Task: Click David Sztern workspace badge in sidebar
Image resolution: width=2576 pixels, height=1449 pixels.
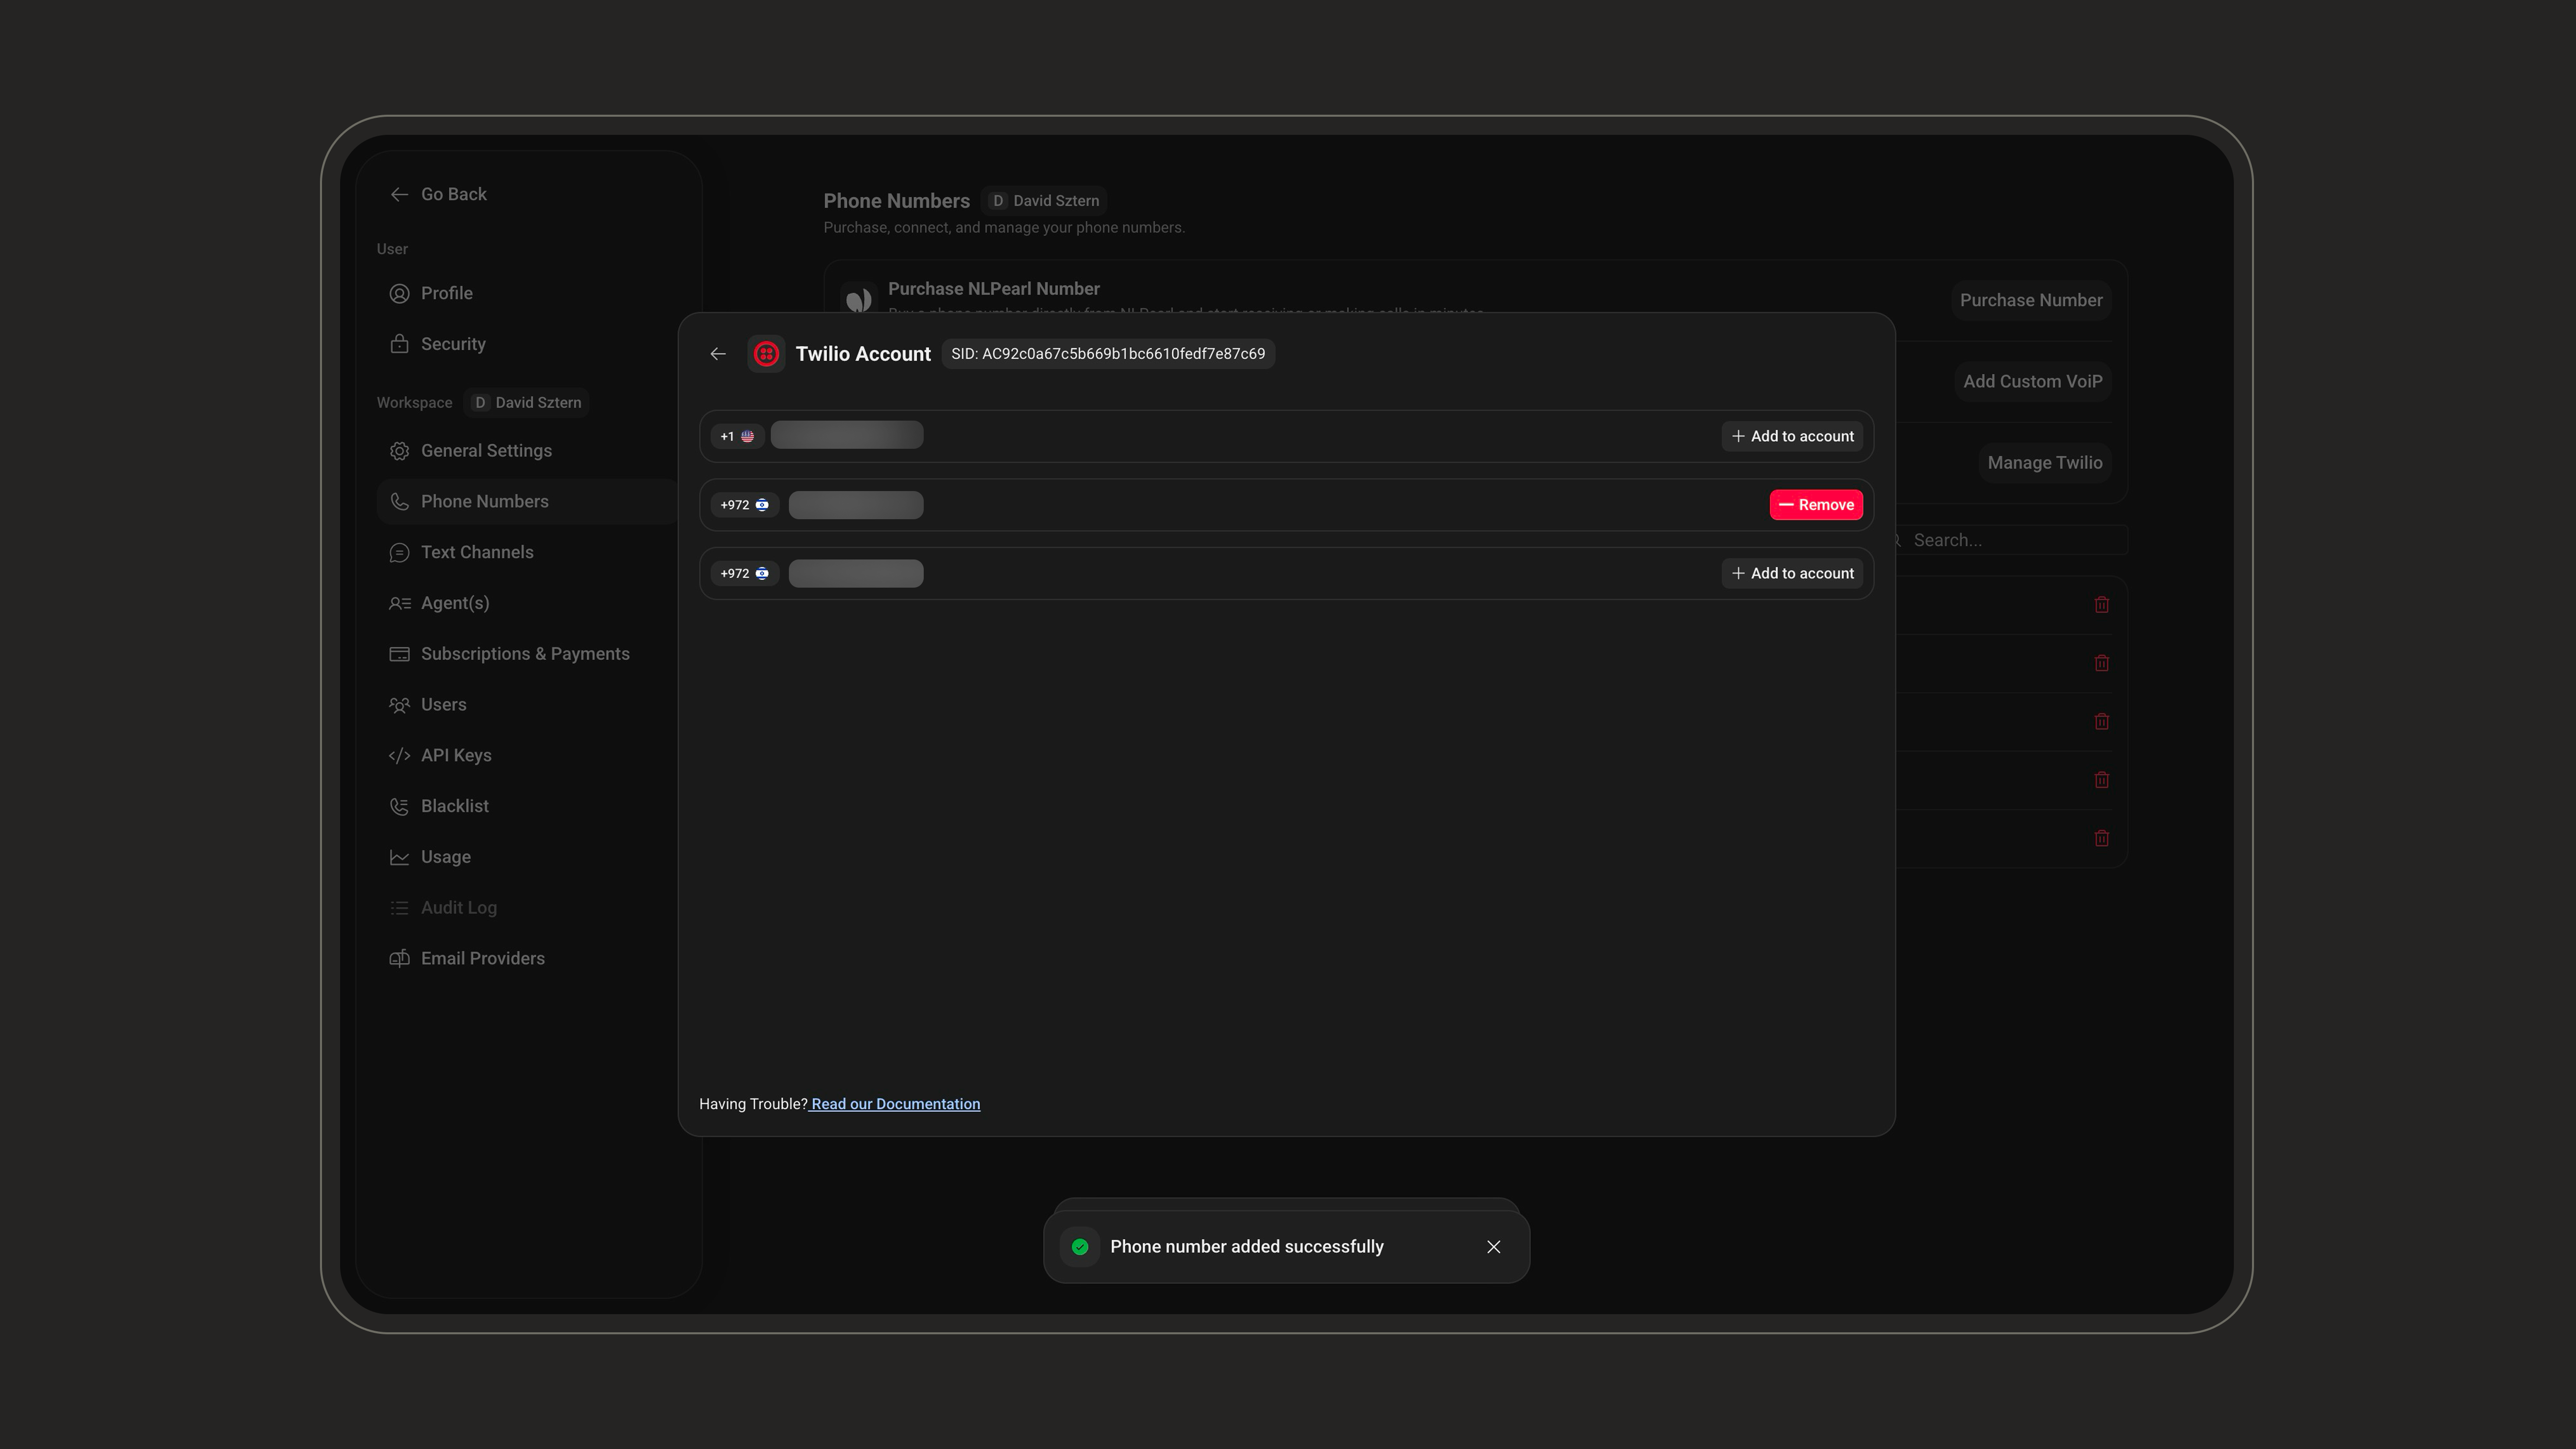Action: tap(527, 402)
